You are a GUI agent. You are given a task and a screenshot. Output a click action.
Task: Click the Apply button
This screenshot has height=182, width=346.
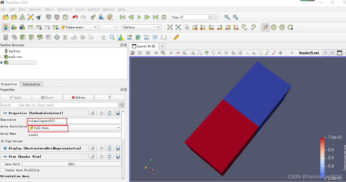pos(16,97)
